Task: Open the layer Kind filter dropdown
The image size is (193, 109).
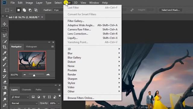Action: click(20, 97)
